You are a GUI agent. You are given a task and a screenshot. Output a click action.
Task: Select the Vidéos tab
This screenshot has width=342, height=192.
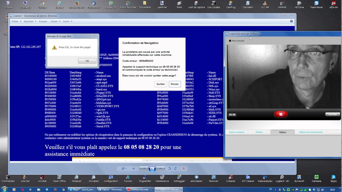click(x=283, y=132)
